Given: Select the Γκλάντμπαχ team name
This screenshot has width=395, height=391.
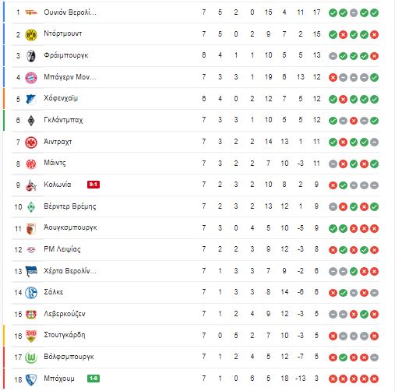Looking at the screenshot, I should tap(63, 120).
